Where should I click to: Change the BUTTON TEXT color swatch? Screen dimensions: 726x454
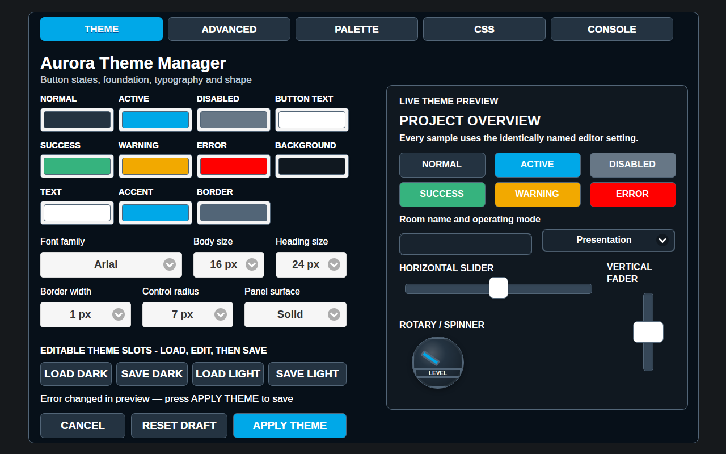312,120
